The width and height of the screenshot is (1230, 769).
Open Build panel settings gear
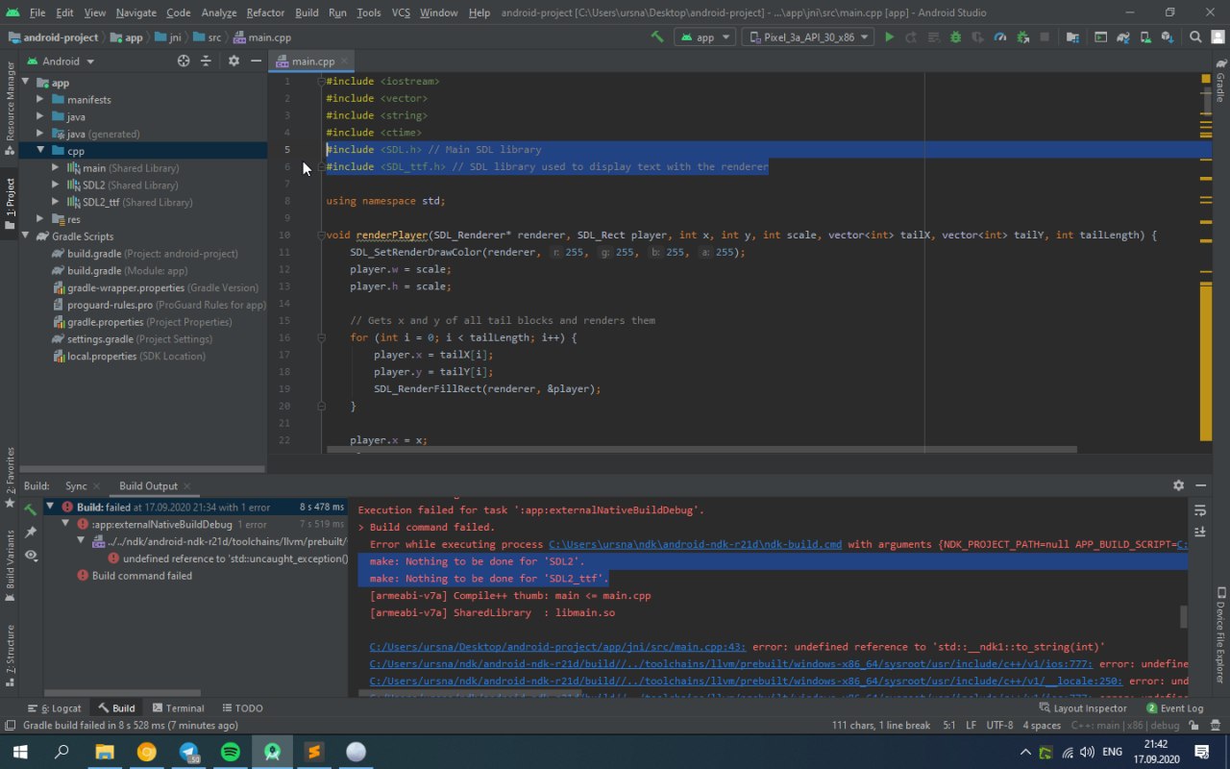tap(1178, 485)
